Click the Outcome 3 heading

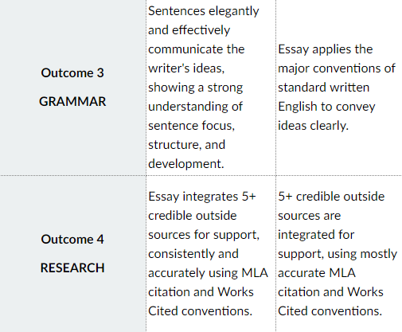[72, 73]
